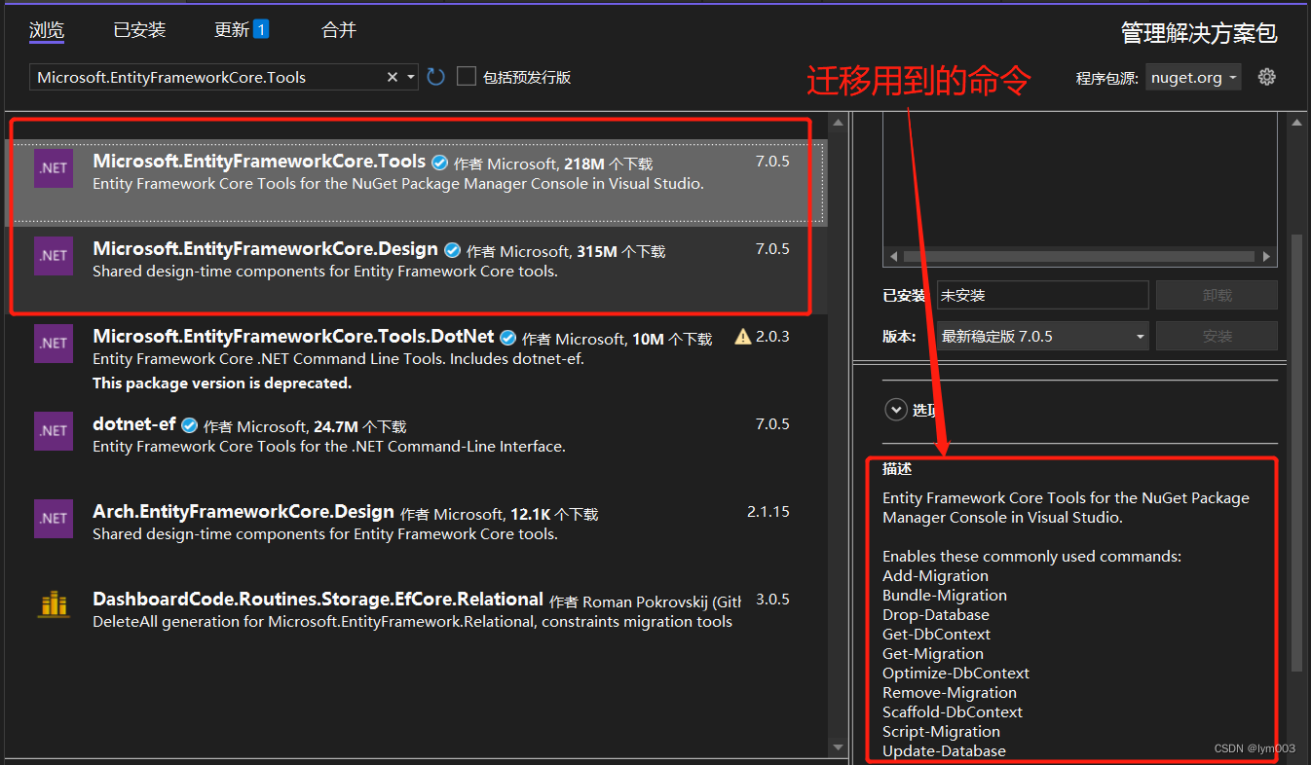Open the version dropdown showing 最新稳定版 7.0.5
This screenshot has height=765, width=1311.
pyautogui.click(x=1042, y=336)
